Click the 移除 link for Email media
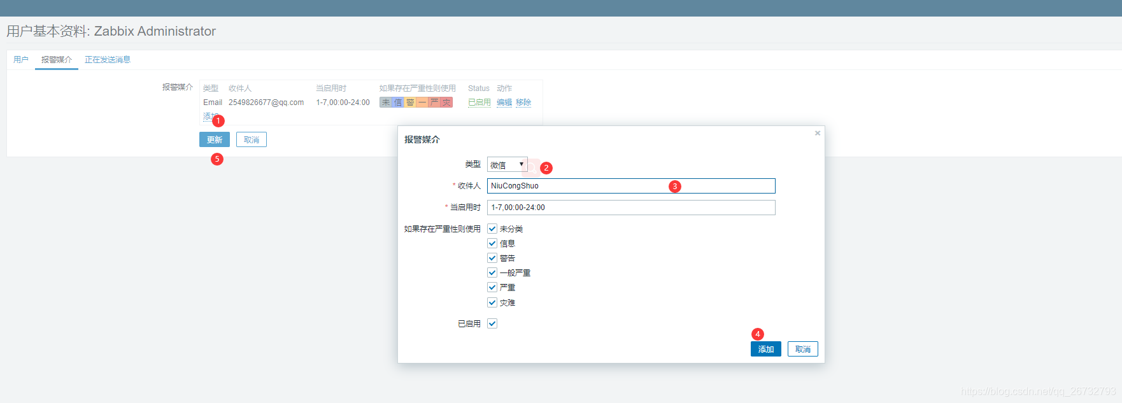 (523, 103)
